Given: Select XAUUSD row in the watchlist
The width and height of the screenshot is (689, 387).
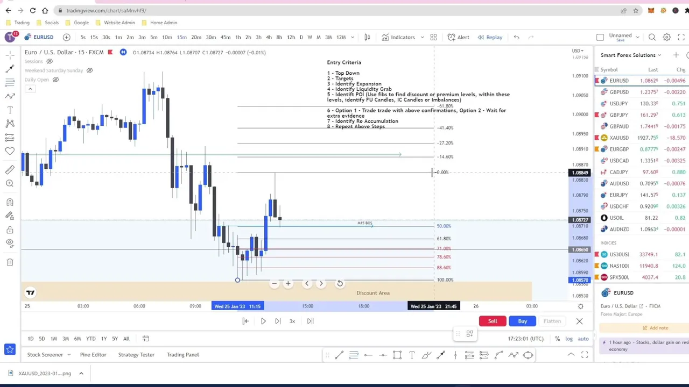Looking at the screenshot, I should (x=642, y=138).
